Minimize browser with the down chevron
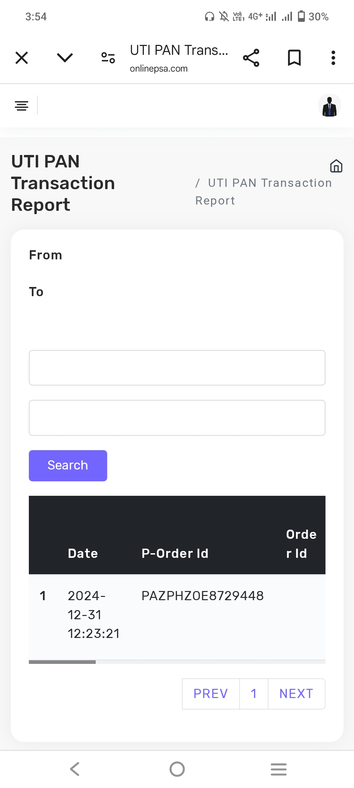The image size is (354, 788). pos(65,58)
